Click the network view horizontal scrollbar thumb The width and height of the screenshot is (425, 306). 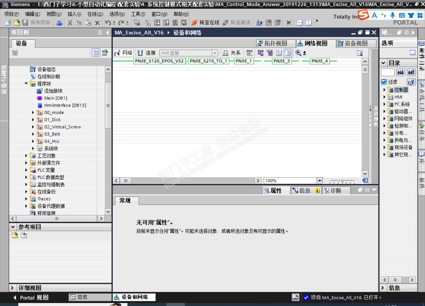[x=126, y=181]
